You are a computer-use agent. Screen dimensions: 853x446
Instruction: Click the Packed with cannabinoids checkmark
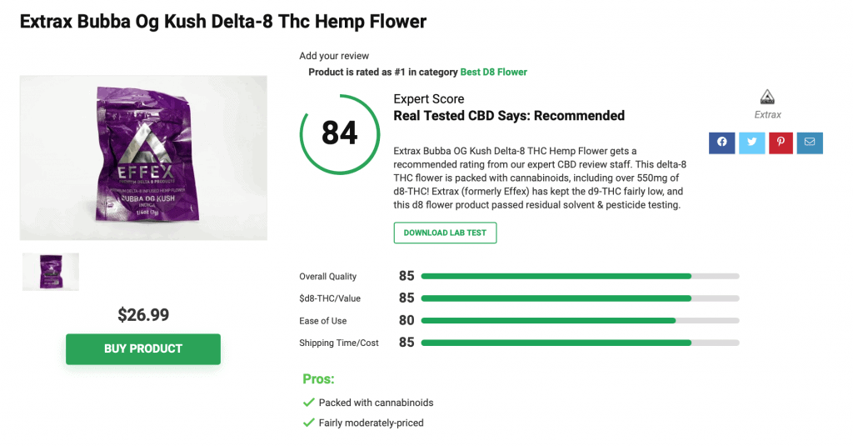[x=308, y=403]
